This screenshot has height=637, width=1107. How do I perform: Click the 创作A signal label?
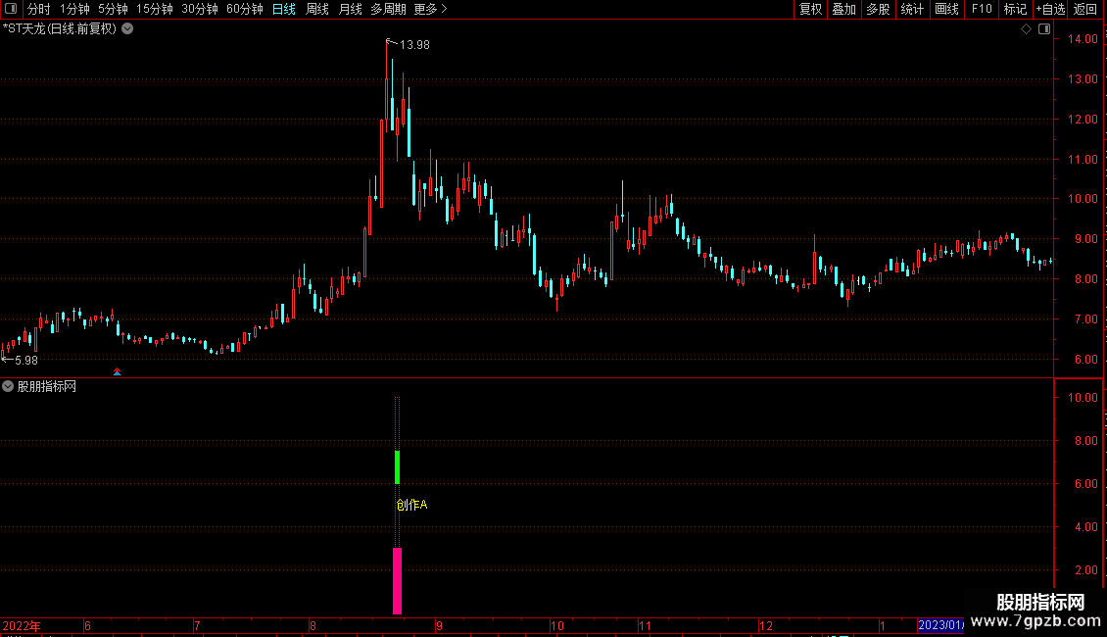click(411, 505)
